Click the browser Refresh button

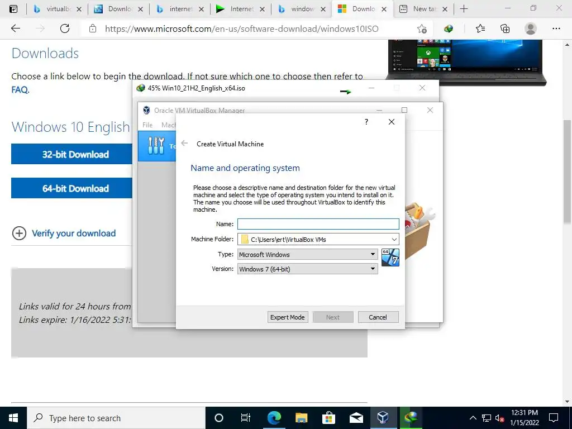coord(65,28)
